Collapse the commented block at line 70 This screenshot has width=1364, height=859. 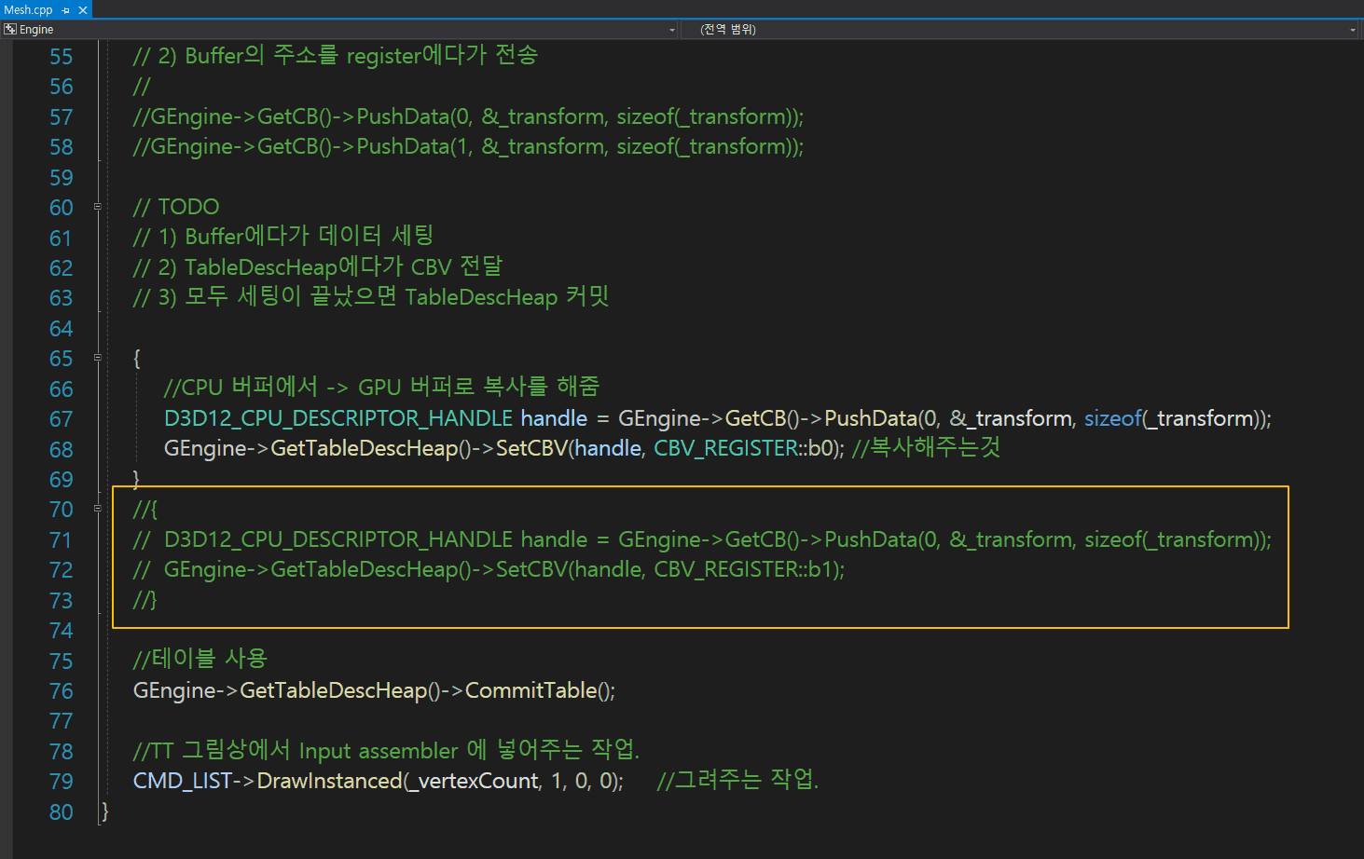click(x=97, y=509)
